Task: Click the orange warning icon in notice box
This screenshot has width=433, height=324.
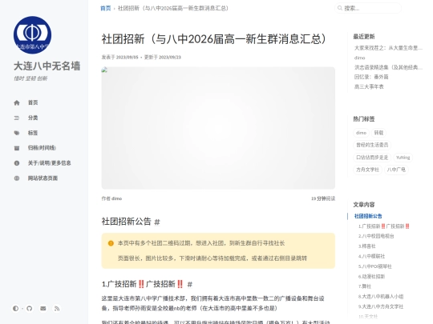Action: (x=111, y=243)
